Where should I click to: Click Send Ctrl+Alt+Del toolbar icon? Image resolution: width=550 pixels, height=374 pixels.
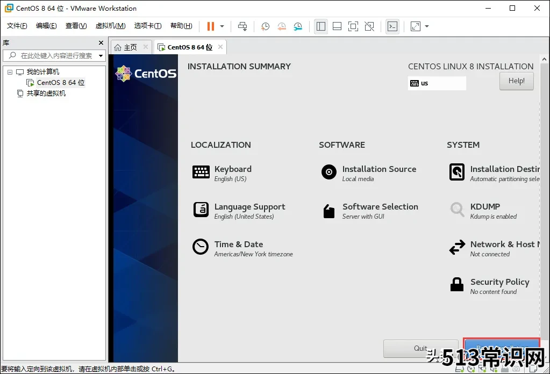point(242,26)
